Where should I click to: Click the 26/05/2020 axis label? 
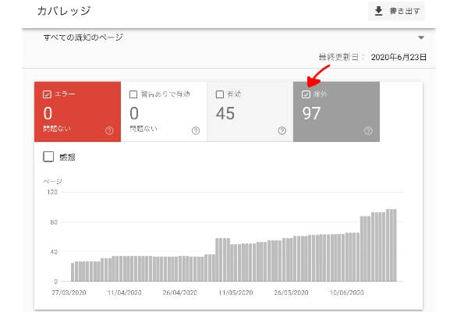point(291,292)
